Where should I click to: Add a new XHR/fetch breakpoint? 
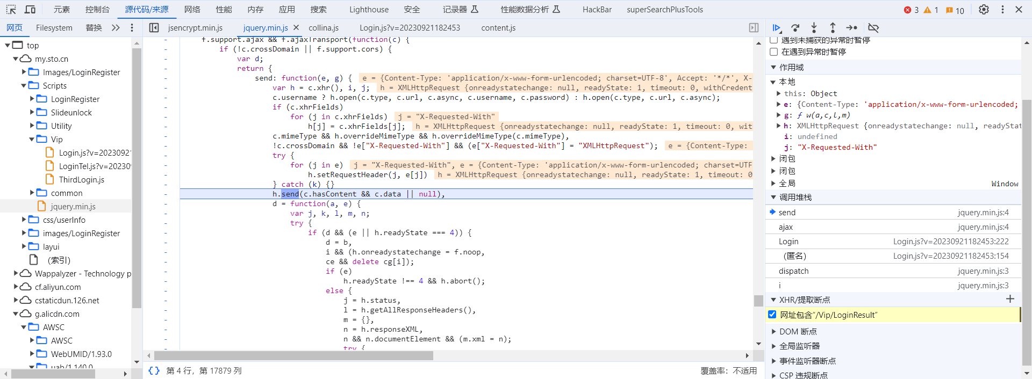[x=1010, y=299]
